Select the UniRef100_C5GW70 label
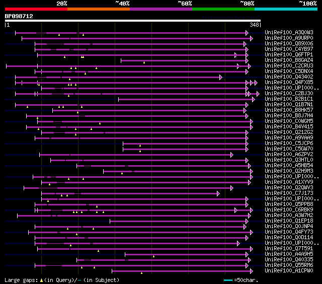This screenshot has width=322, height=284. click(x=289, y=149)
